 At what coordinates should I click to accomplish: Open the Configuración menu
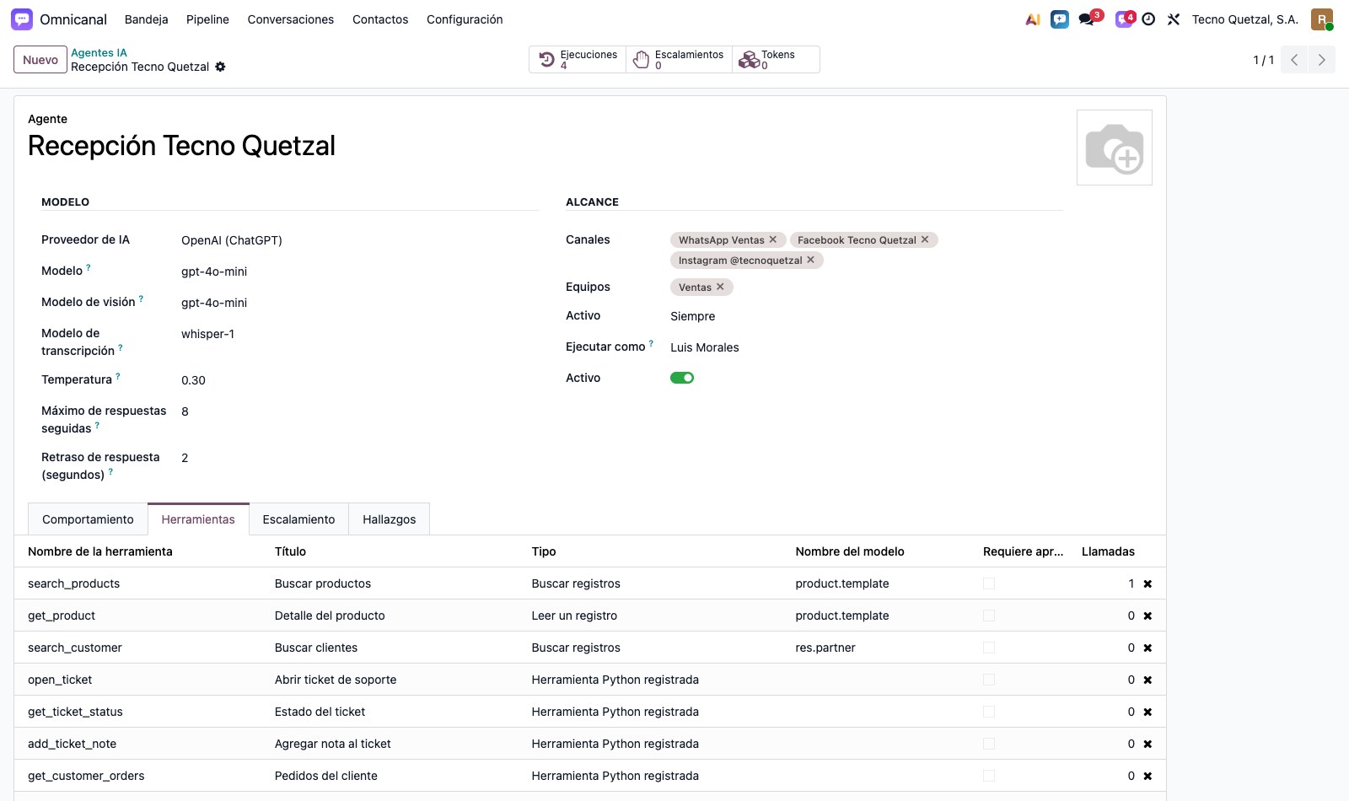tap(465, 19)
